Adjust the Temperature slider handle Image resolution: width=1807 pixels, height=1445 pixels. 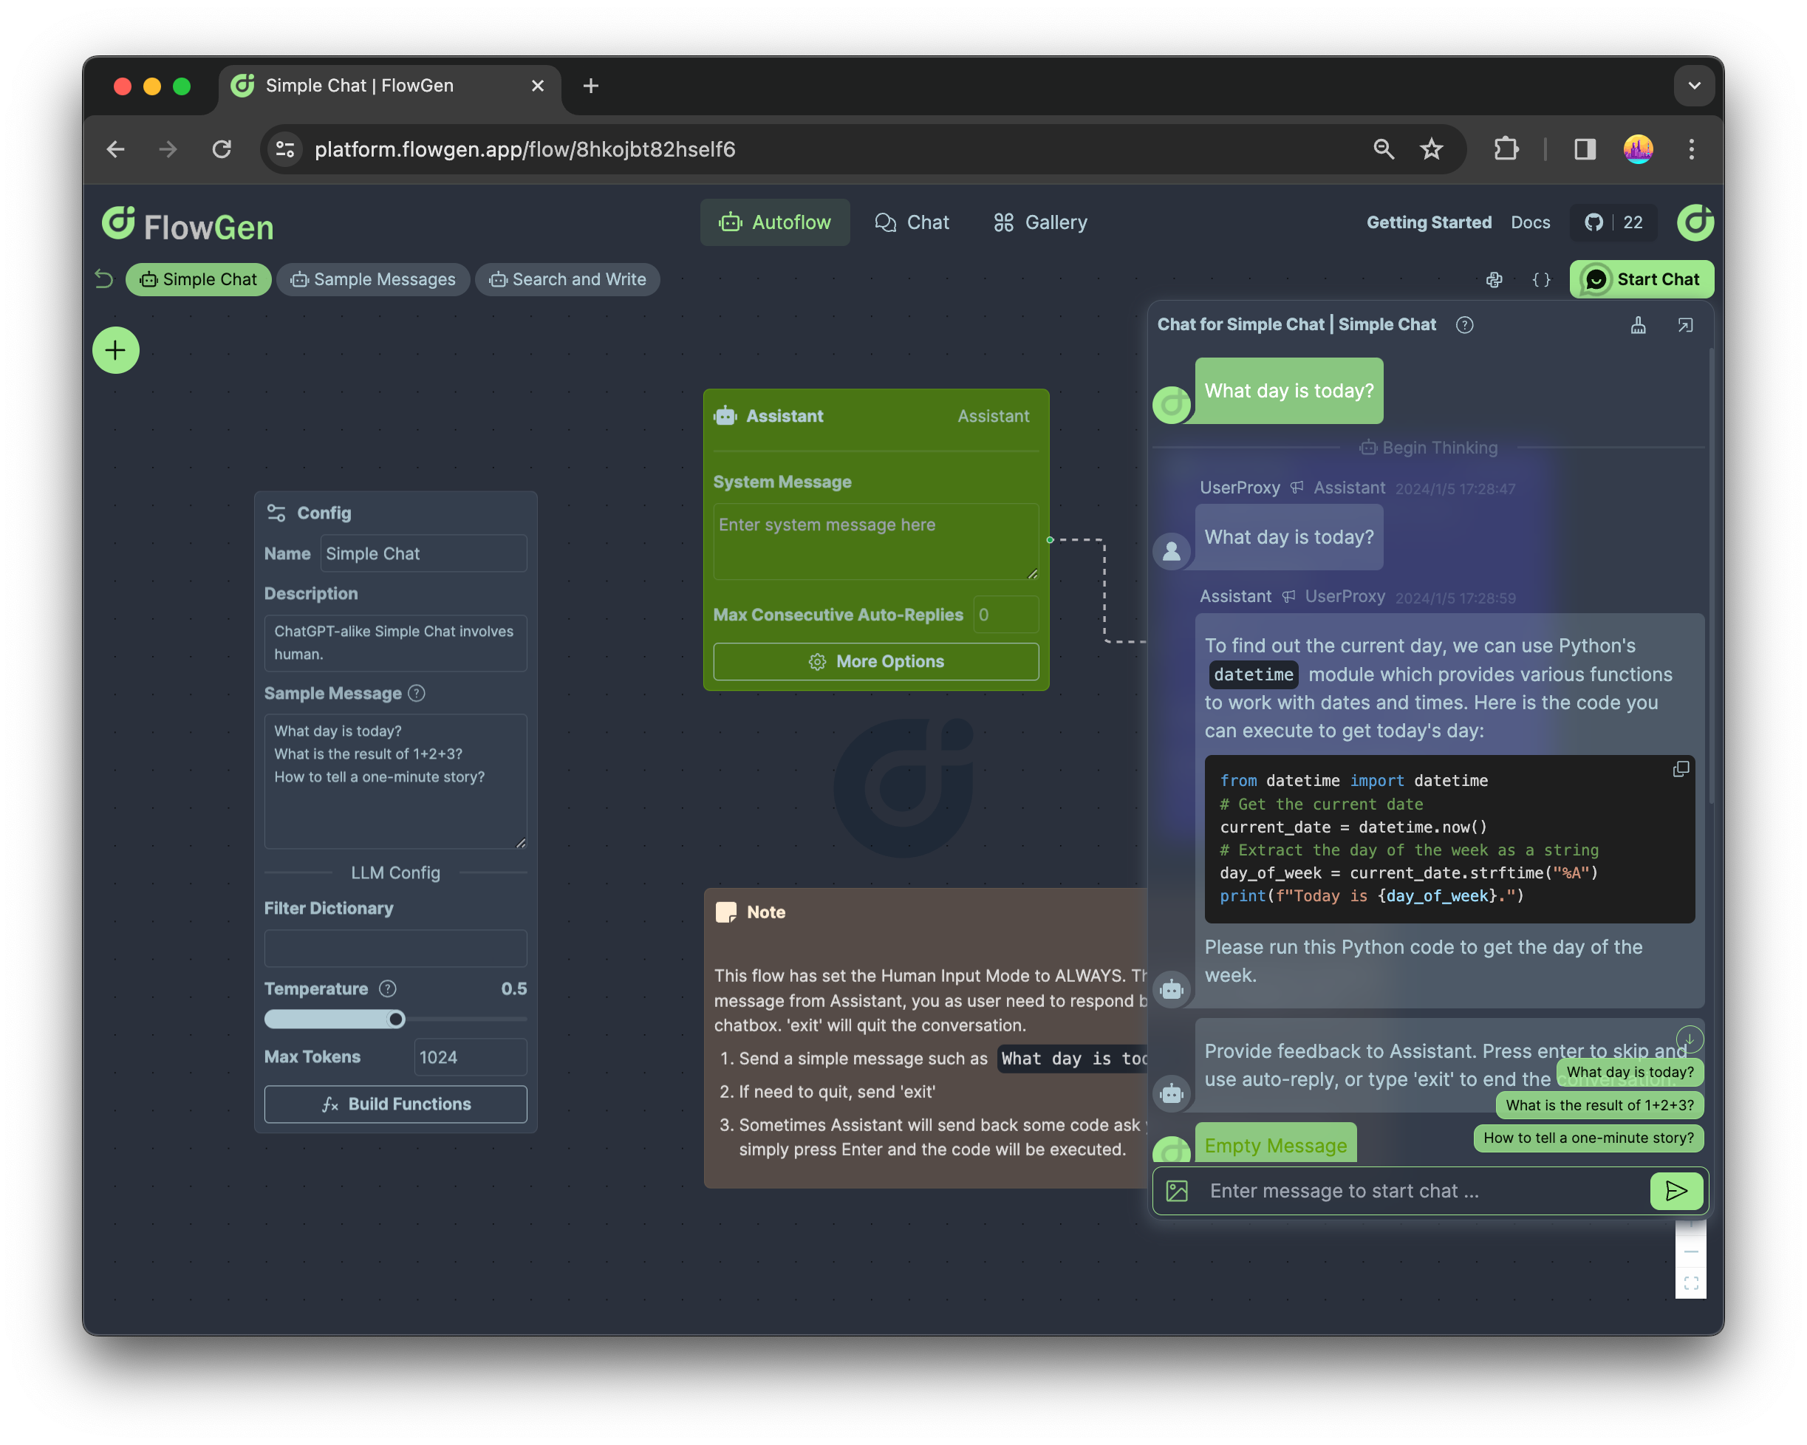click(x=397, y=1019)
